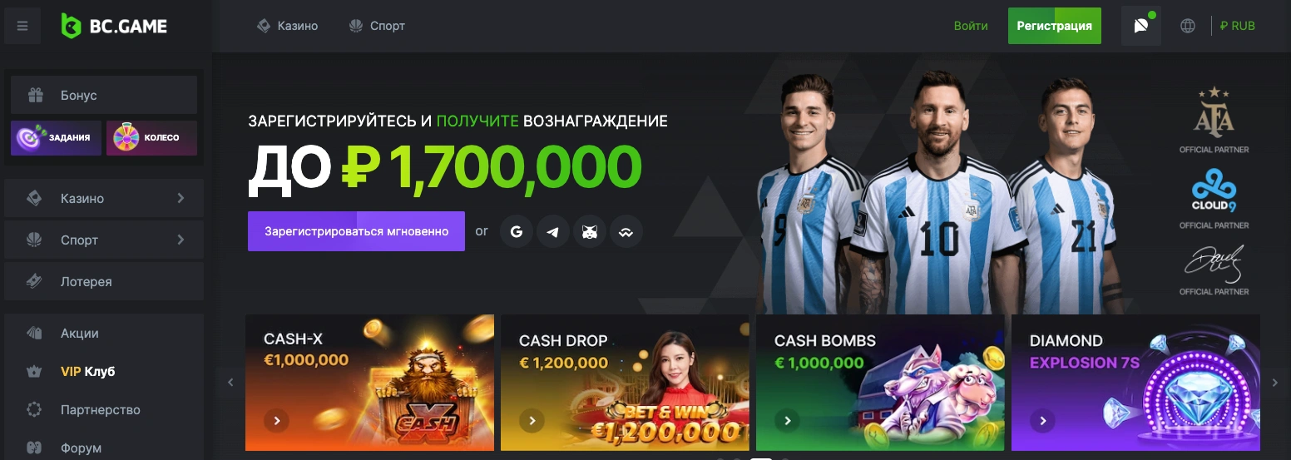The width and height of the screenshot is (1291, 460).
Task: Sign up with the Telegram icon
Action: (552, 231)
